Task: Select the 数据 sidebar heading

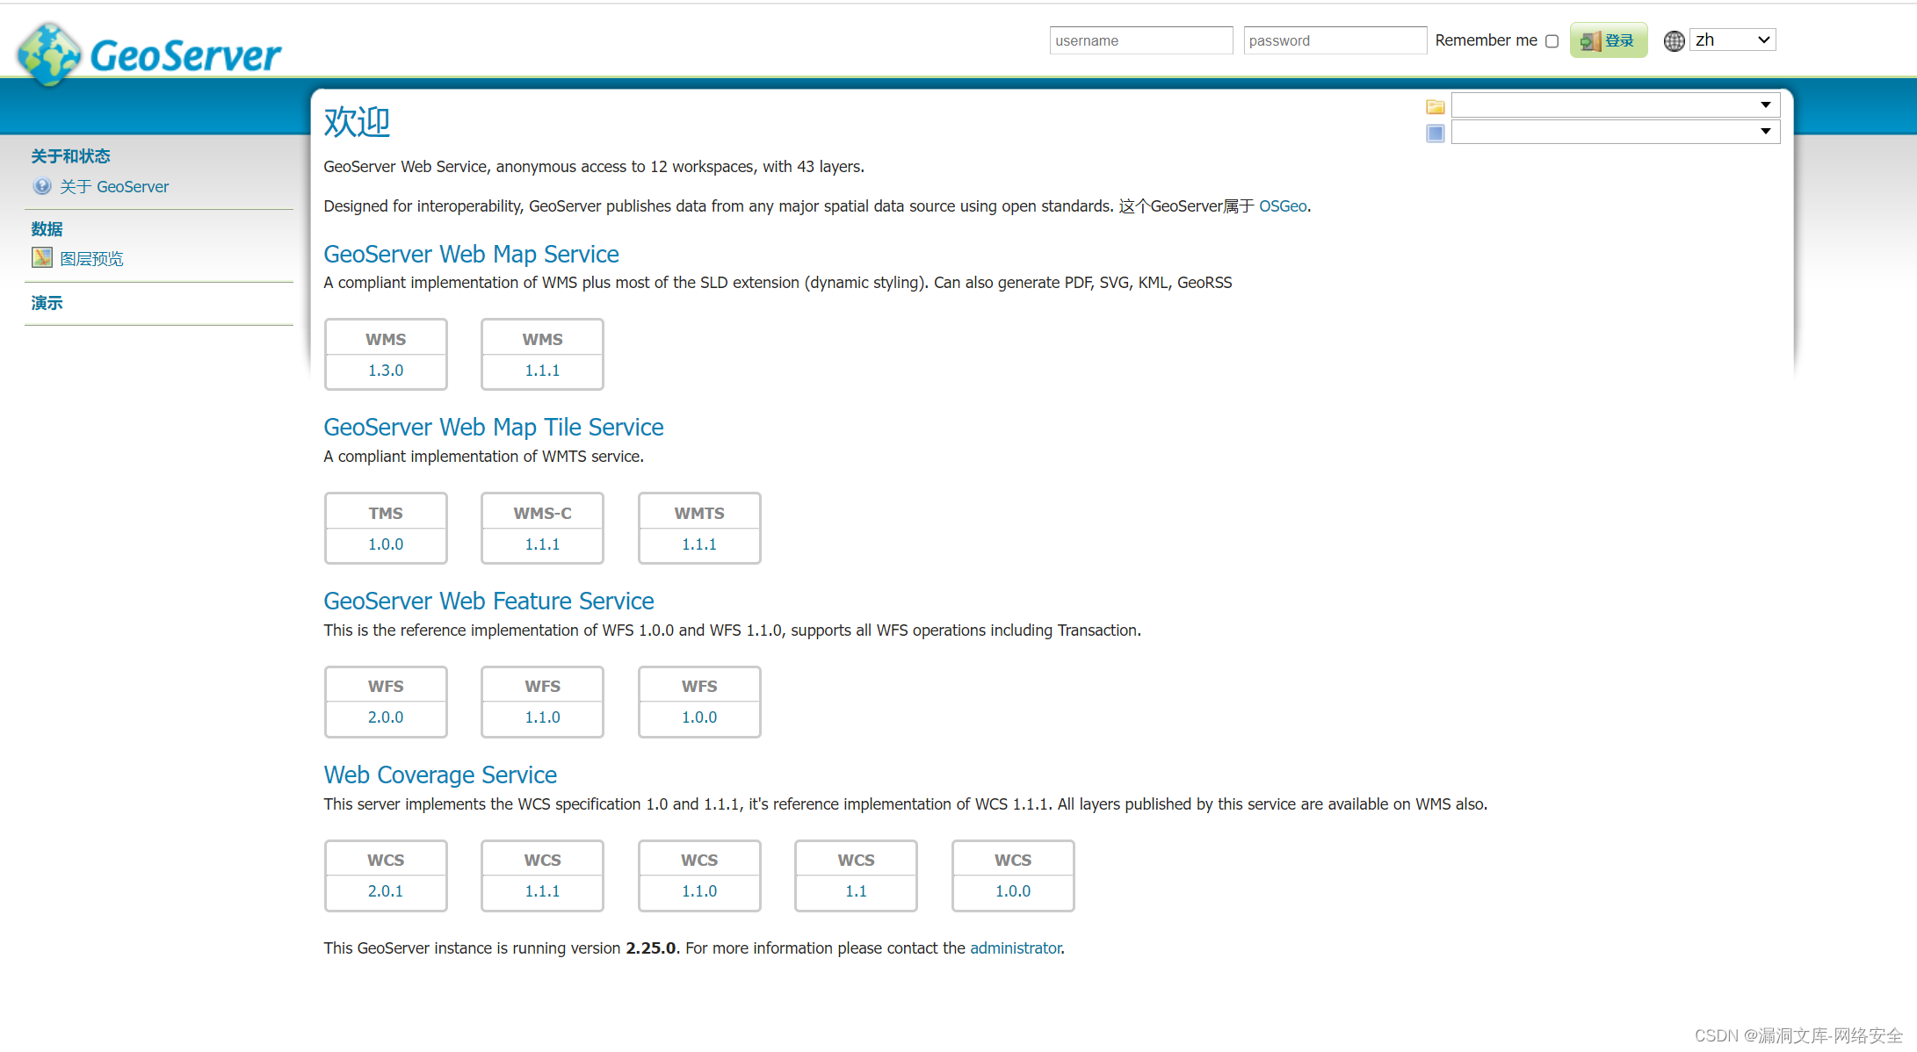Action: click(47, 229)
